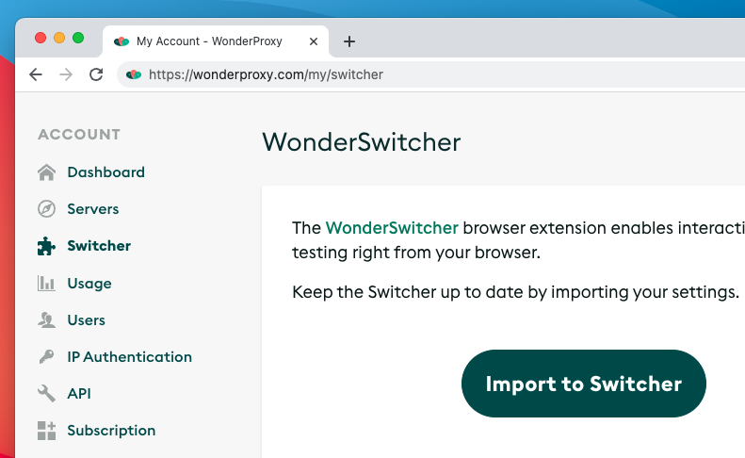Reload the page with the refresh icon
The width and height of the screenshot is (745, 458).
click(96, 74)
